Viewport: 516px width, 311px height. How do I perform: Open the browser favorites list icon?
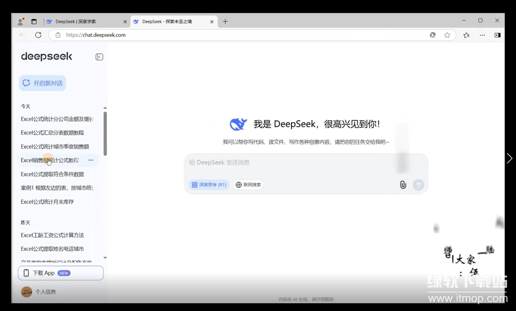click(467, 35)
